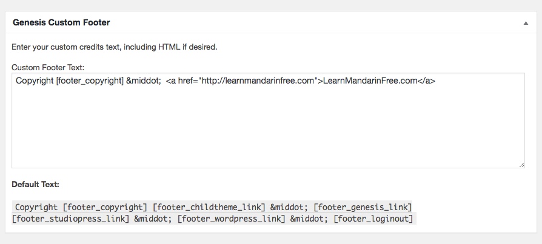Place cursor on "Copyright" in the textarea
The height and width of the screenshot is (244, 542).
pyautogui.click(x=34, y=81)
